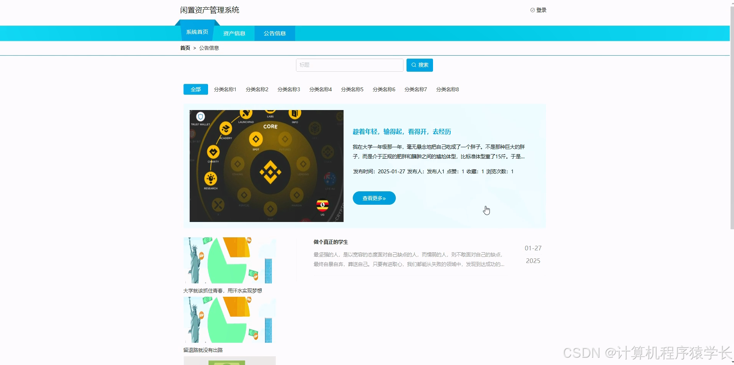Select the 分类名称5 filter

[x=352, y=89]
